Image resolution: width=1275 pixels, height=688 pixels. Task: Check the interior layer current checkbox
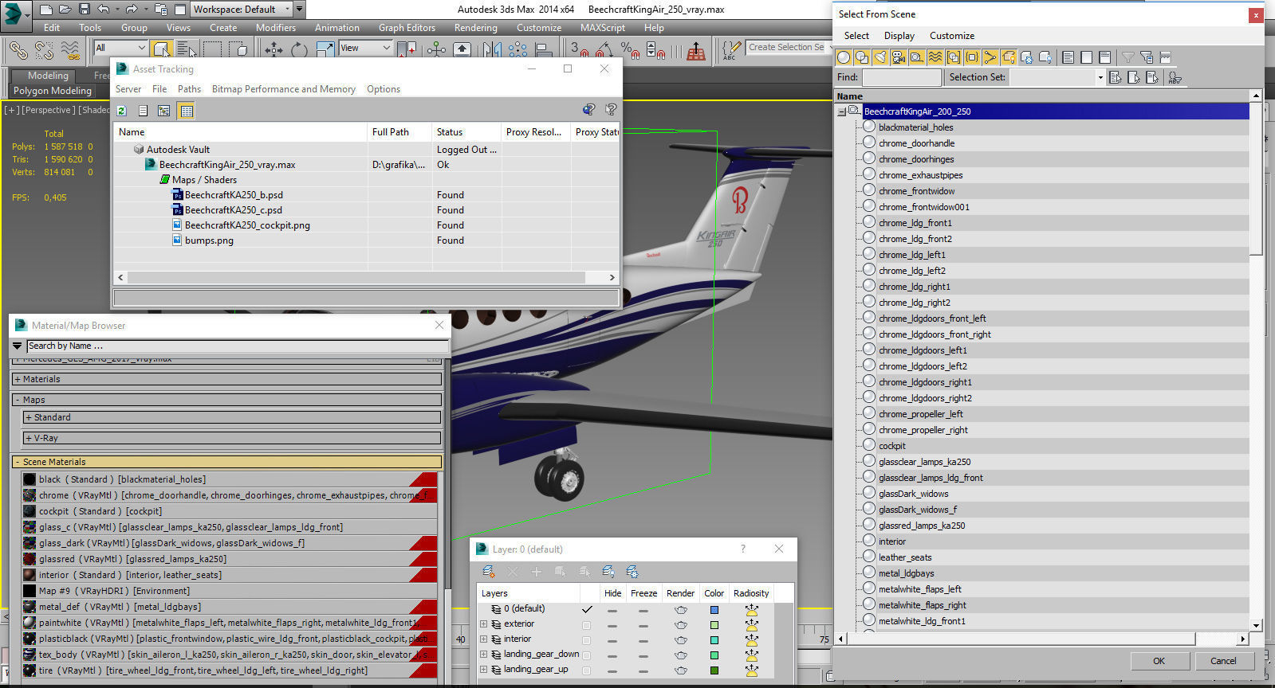(587, 640)
